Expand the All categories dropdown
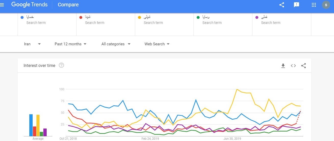 116,44
